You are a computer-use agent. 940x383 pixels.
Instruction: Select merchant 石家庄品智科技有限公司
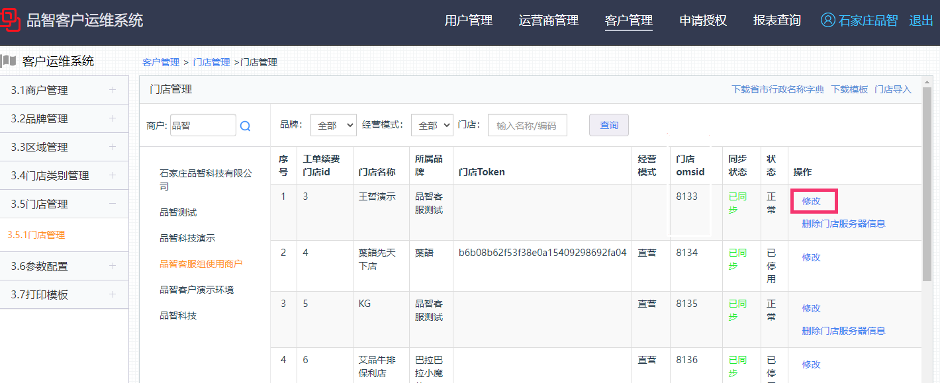[x=206, y=180]
